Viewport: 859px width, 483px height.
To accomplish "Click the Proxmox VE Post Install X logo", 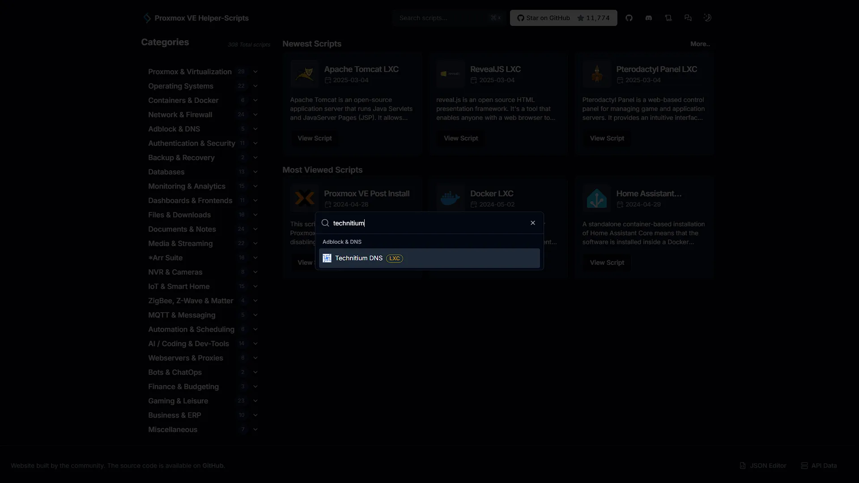I will pos(305,198).
